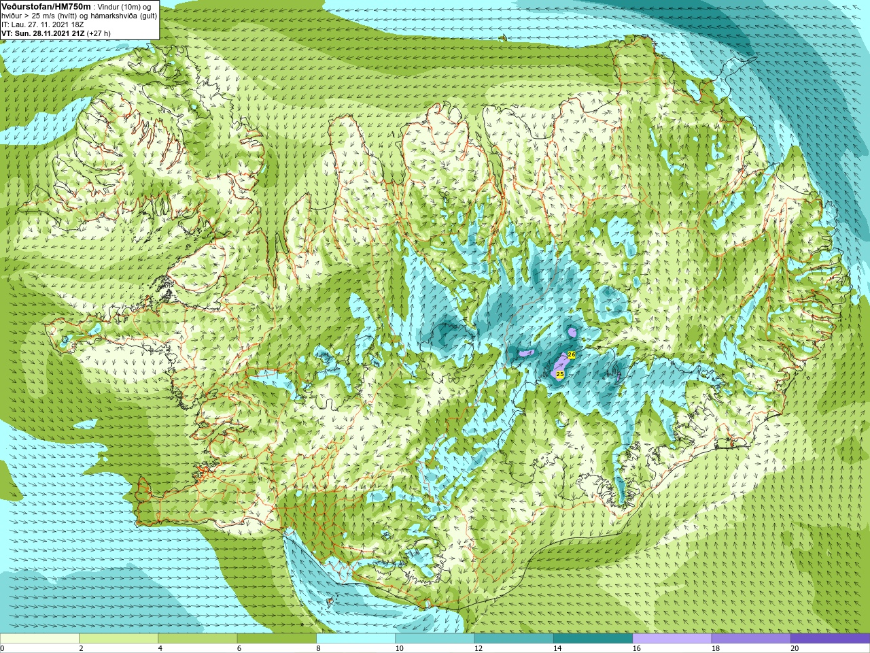Screen dimensions: 870x653
Task: Click the 'Vindur (10m) og' legend text
Action: 125,7
